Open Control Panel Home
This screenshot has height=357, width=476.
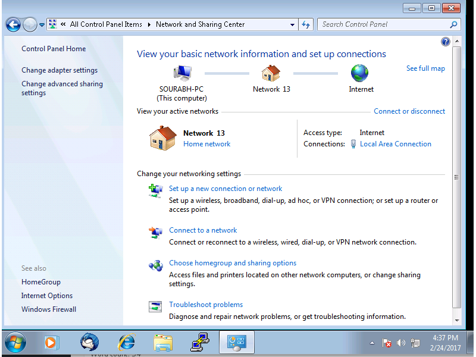(54, 49)
